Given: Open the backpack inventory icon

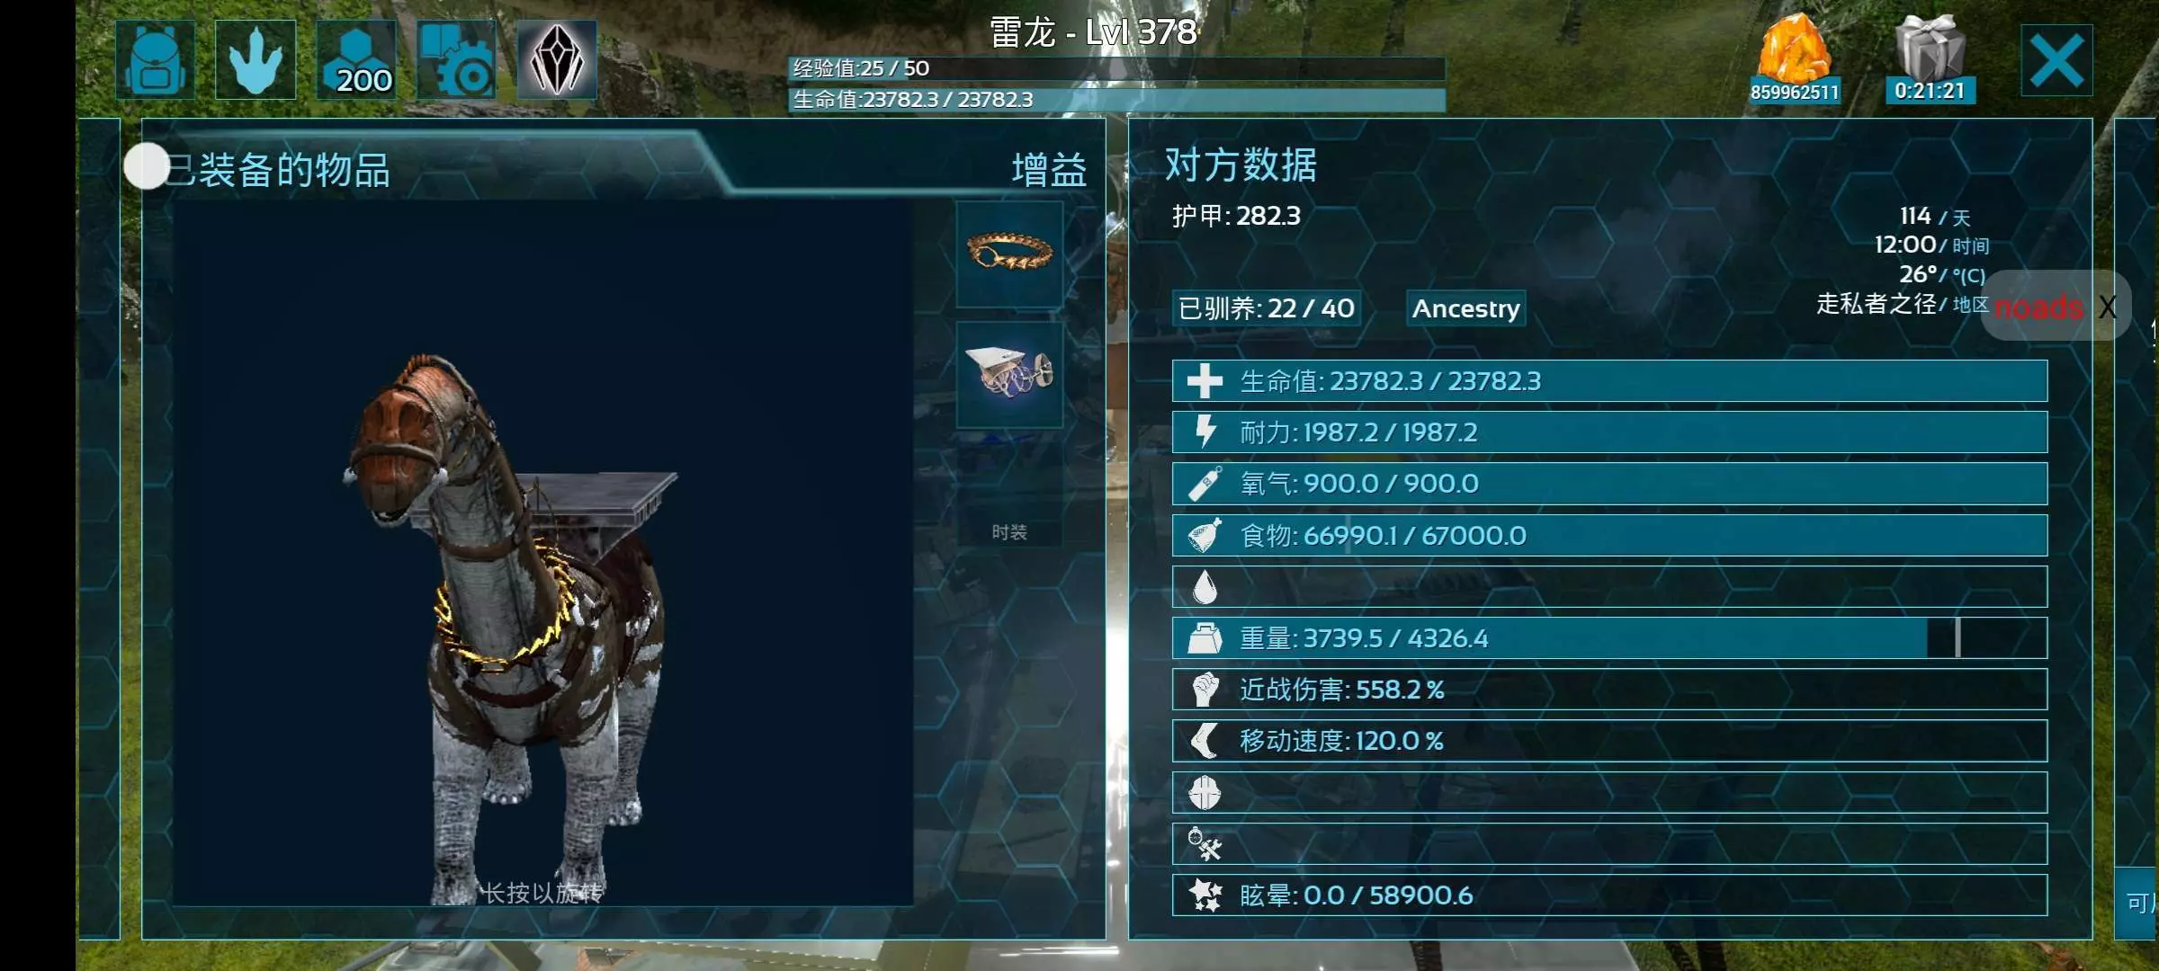Looking at the screenshot, I should [156, 59].
